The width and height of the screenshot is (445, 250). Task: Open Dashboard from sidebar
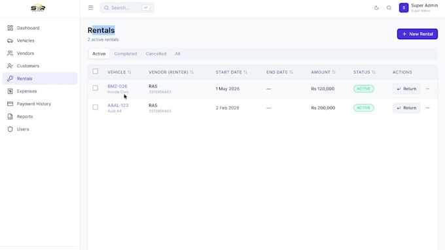coord(40,28)
